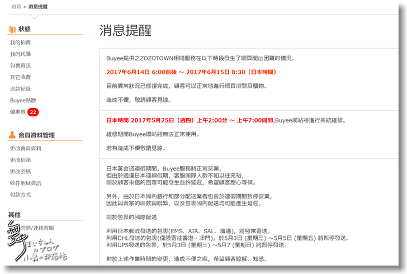
Task: Click the red June 2017 date notice
Action: (x=191, y=72)
